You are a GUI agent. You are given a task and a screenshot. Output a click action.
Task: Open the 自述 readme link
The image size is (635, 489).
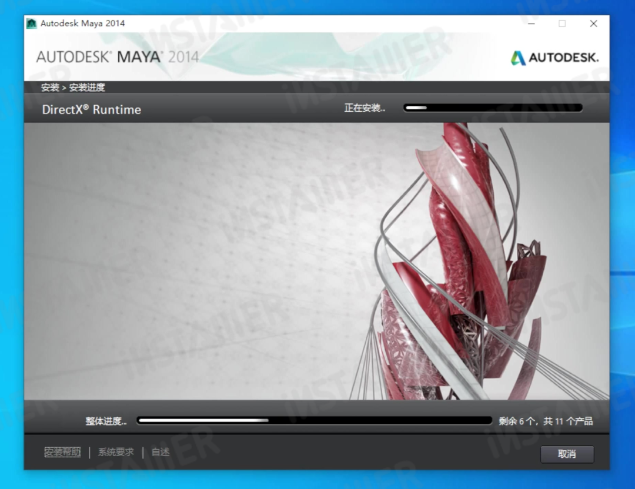coord(161,452)
